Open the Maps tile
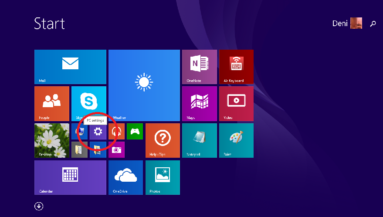 (200, 104)
